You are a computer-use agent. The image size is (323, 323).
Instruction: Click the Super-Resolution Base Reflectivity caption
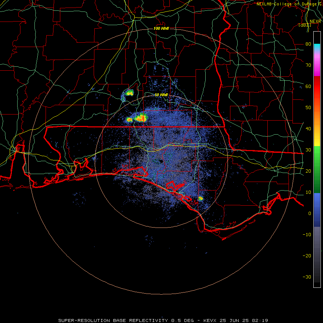[x=163, y=320]
